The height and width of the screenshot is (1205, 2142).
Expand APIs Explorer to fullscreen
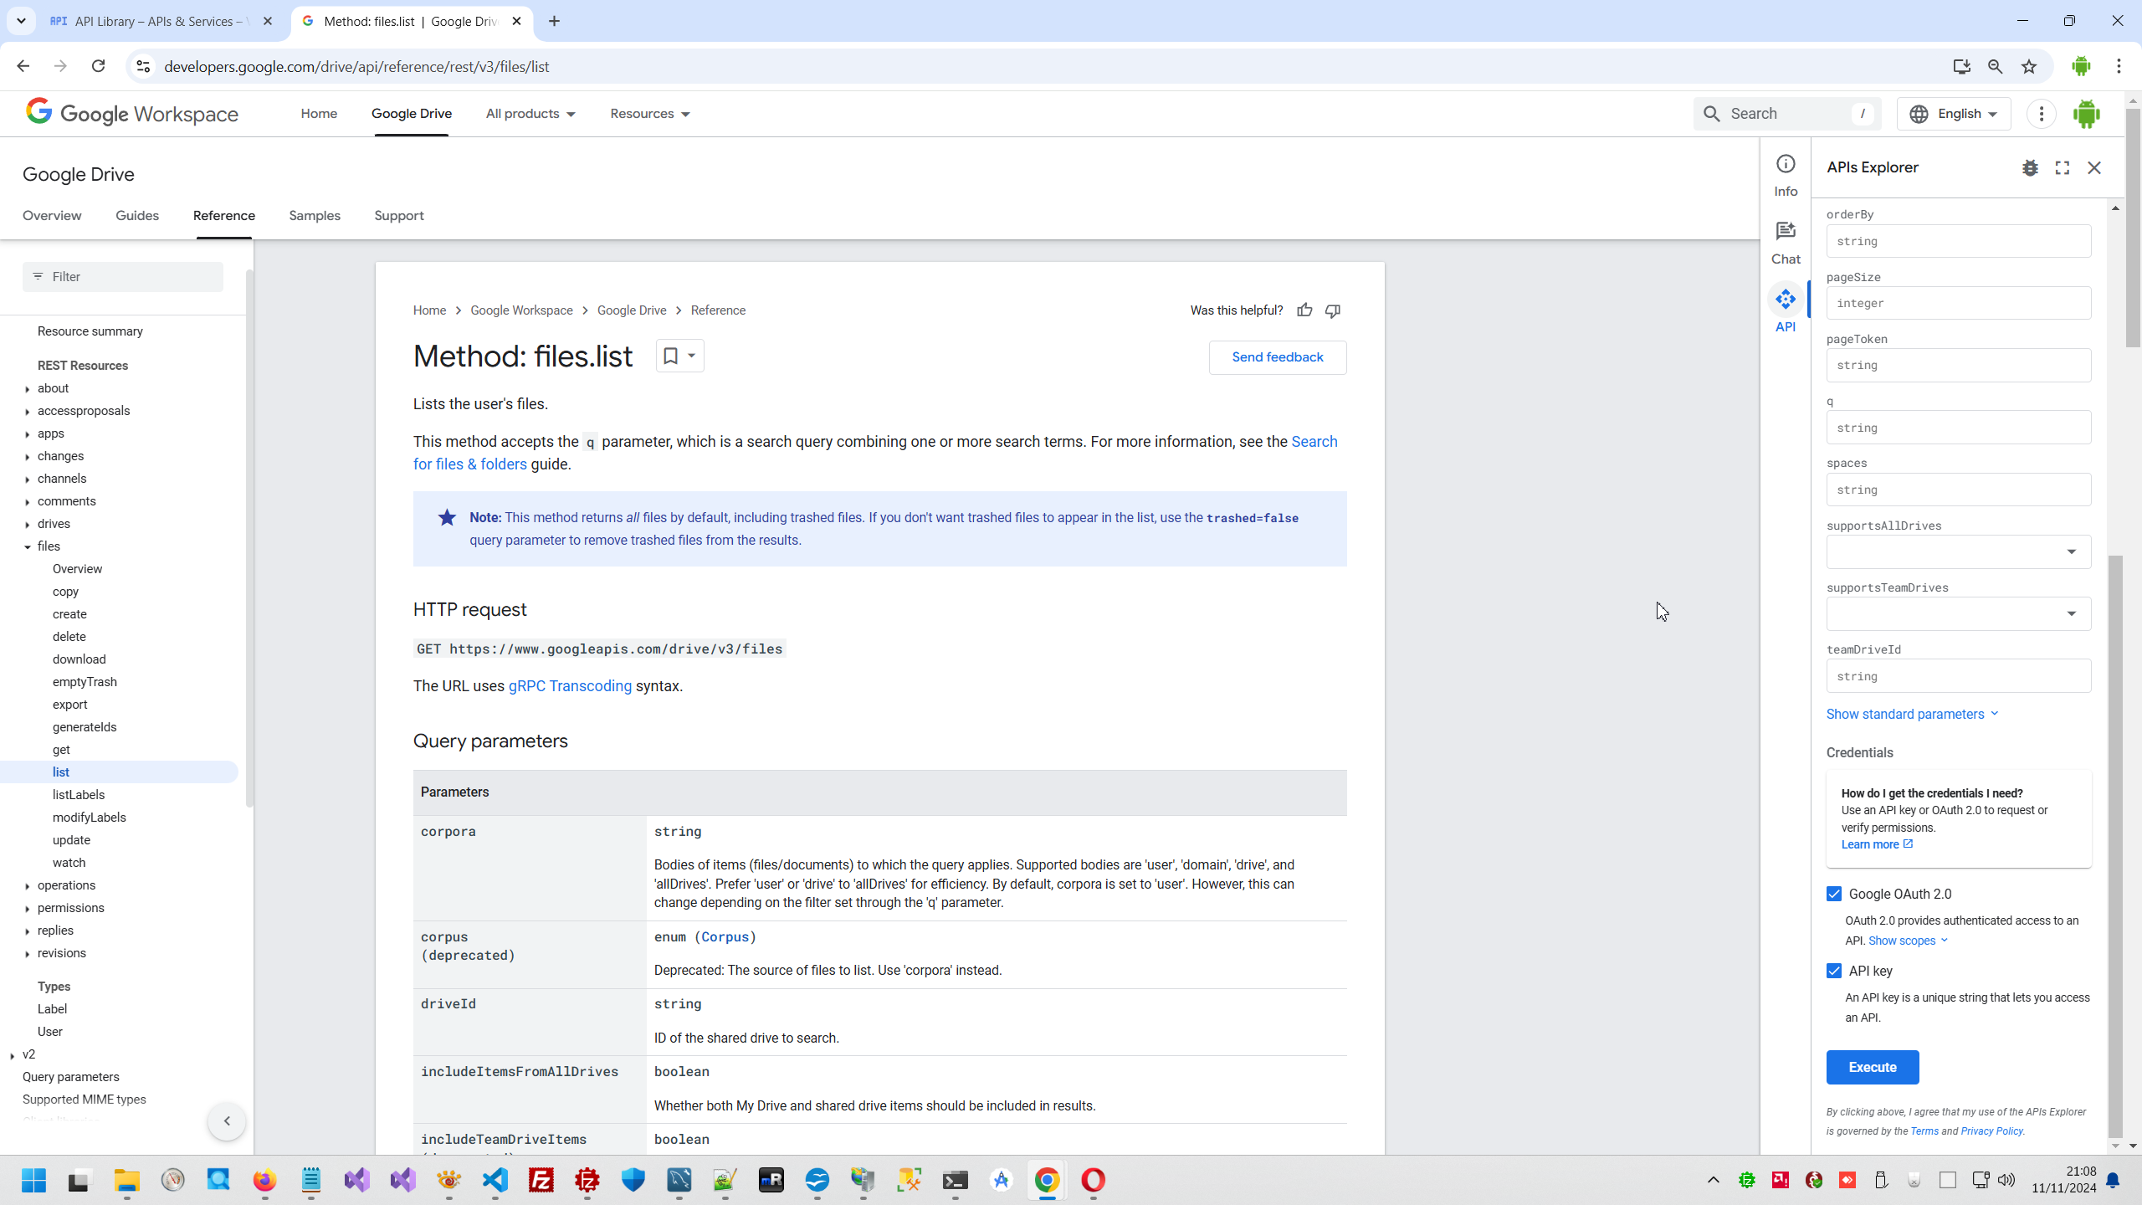pos(2063,168)
